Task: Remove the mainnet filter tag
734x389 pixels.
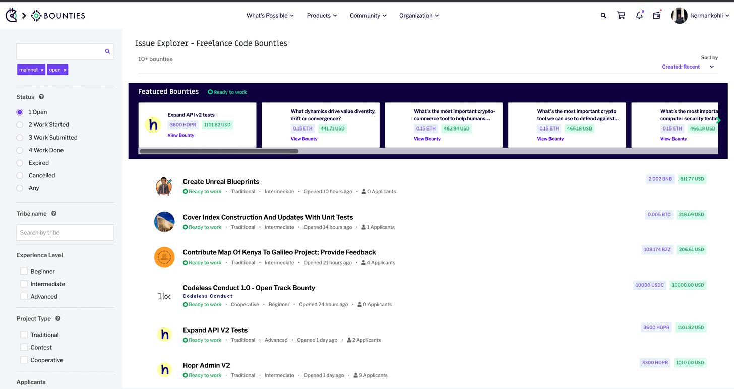Action: pos(42,70)
